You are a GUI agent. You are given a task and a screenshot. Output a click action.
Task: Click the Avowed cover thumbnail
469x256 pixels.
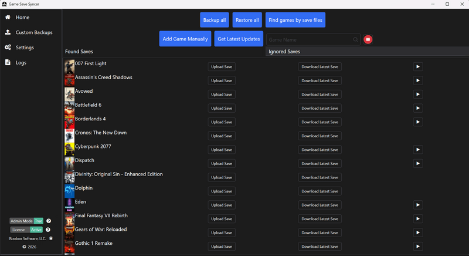pos(69,95)
